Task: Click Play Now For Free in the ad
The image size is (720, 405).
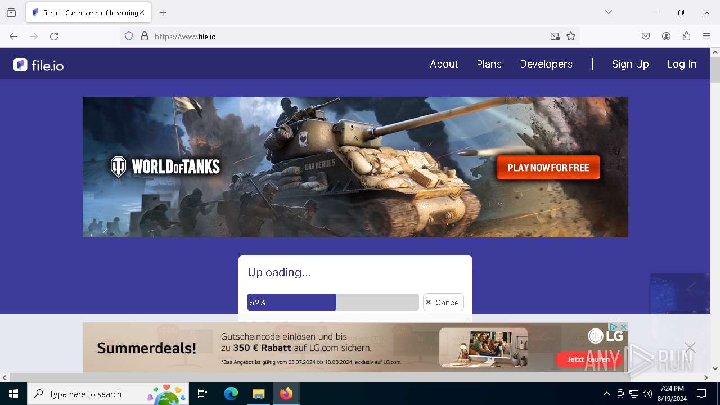Action: [548, 168]
